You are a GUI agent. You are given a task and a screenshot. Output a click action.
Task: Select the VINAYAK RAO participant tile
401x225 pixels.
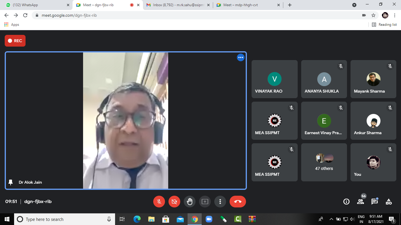pos(274,79)
